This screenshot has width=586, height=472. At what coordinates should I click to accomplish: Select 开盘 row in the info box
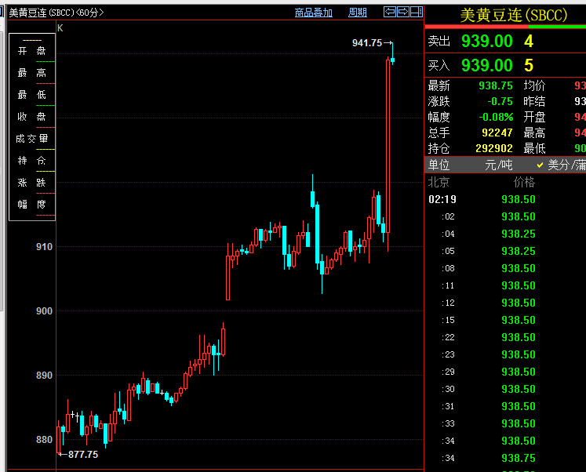coord(32,50)
